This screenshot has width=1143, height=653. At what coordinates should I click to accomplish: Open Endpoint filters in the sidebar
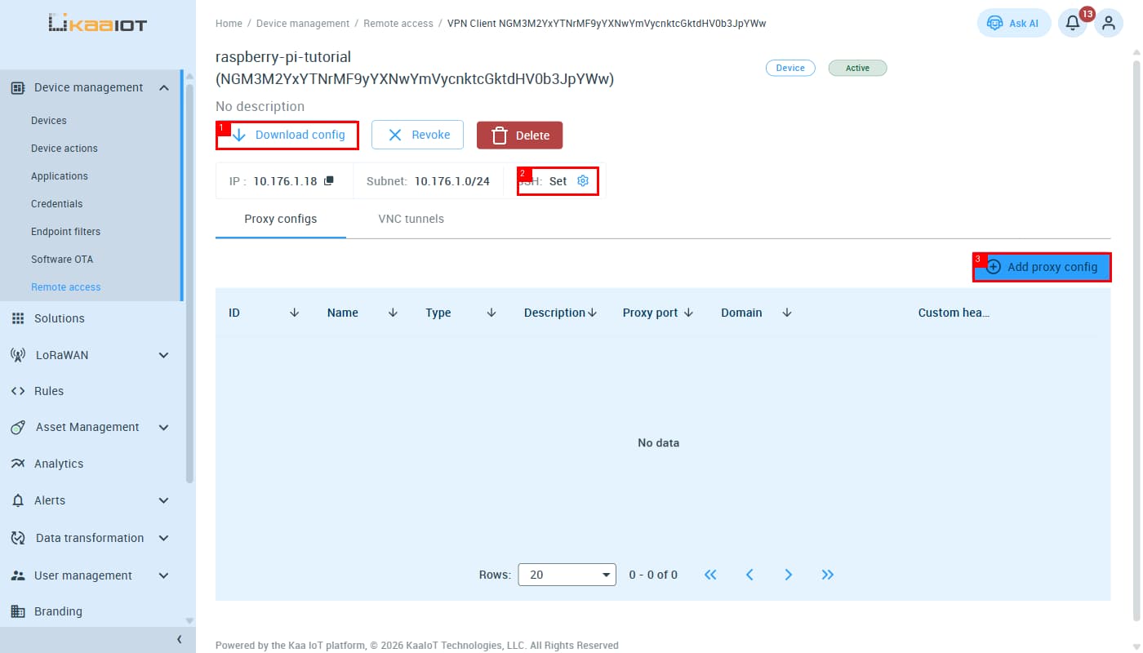66,232
